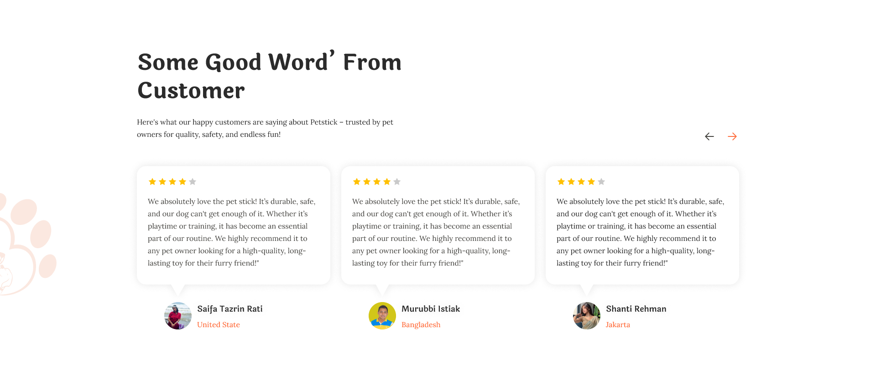This screenshot has width=876, height=376.
Task: Open Murubbi Istiak's profile photo
Action: click(382, 316)
